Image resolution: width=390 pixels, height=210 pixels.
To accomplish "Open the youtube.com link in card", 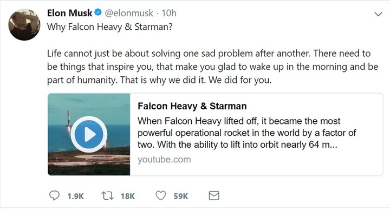I will tap(165, 159).
